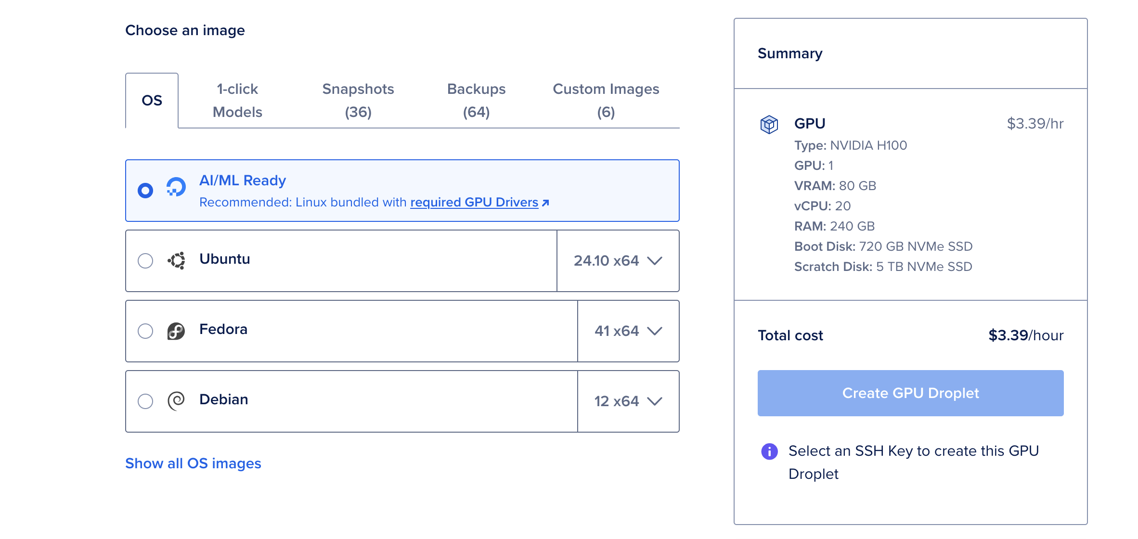Click the Debian swirl logo icon

click(x=176, y=400)
